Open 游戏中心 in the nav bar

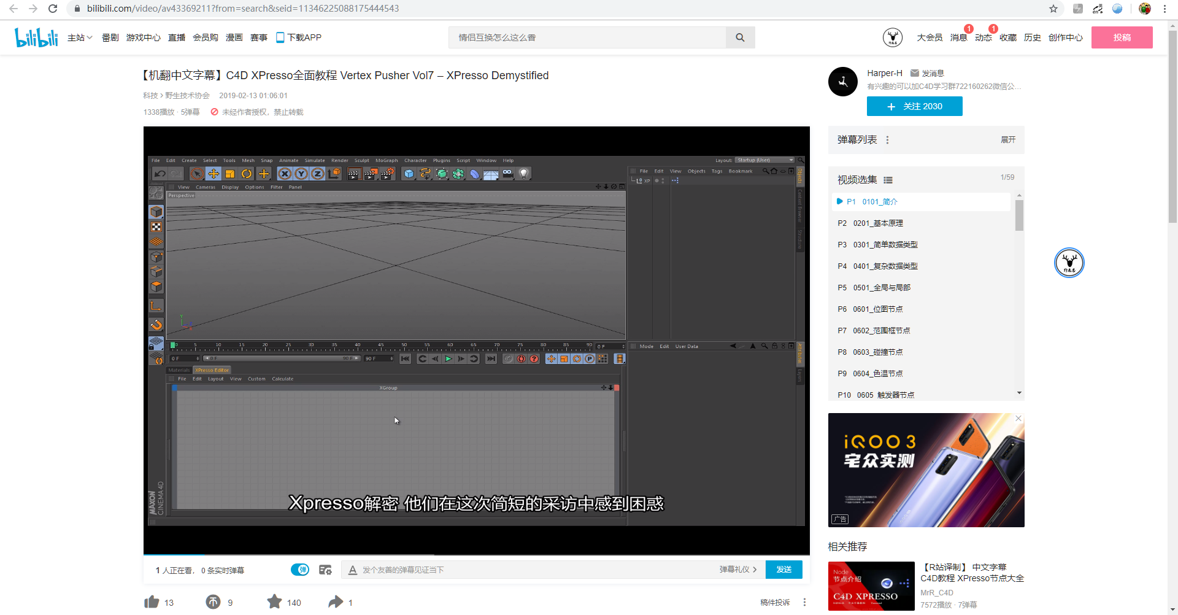click(x=144, y=37)
